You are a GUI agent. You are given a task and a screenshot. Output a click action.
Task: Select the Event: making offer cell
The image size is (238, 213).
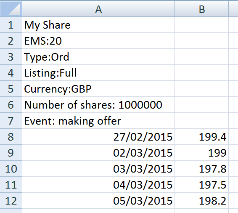[x=98, y=121]
